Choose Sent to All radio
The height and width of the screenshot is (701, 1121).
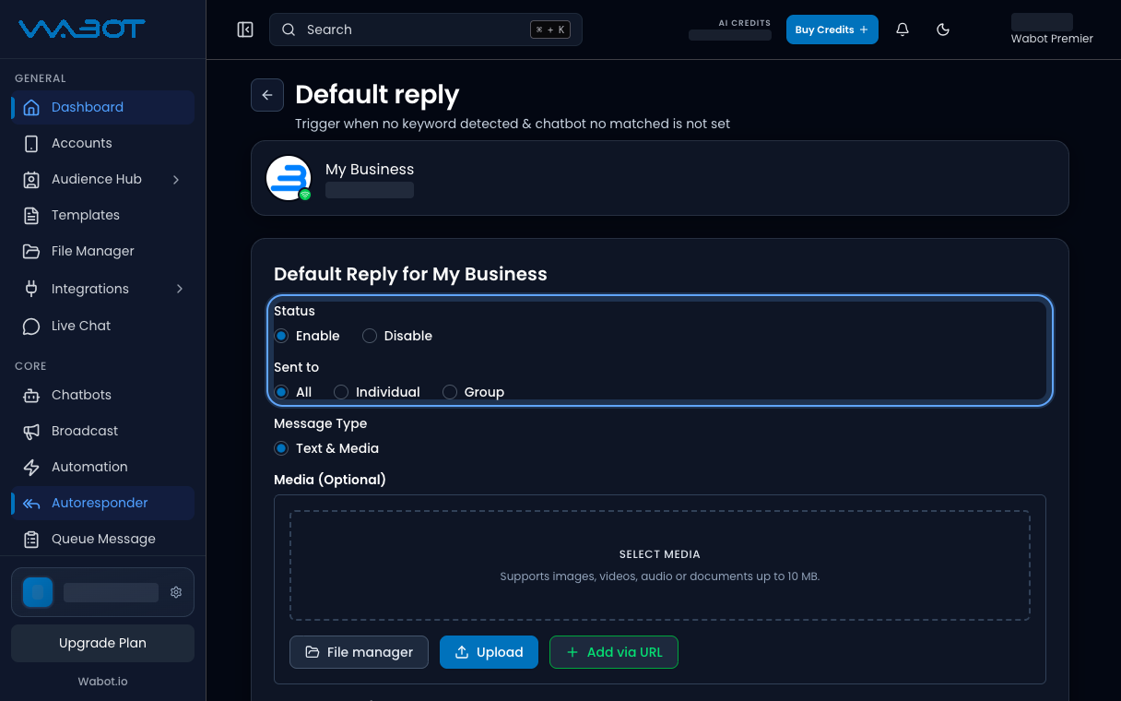point(282,392)
